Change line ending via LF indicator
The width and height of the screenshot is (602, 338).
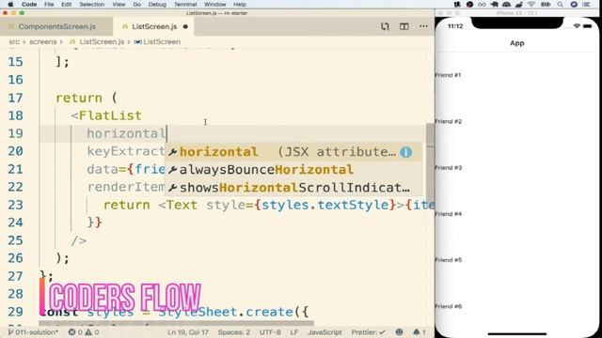pyautogui.click(x=294, y=331)
